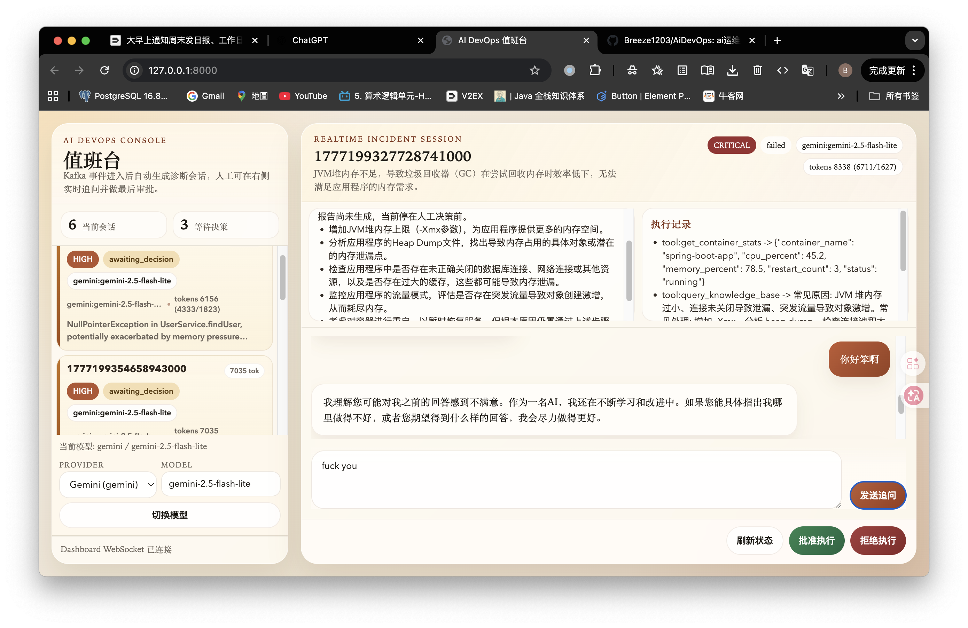968x628 pixels.
Task: Click the Dashboard WebSocket 已连接 status
Action: [x=116, y=549]
